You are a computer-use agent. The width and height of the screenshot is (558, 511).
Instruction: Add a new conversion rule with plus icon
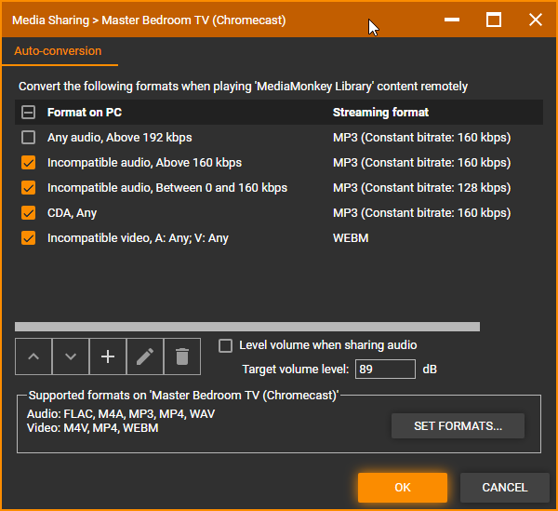point(108,356)
